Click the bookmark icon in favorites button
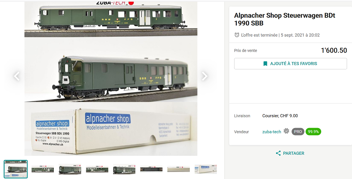The height and width of the screenshot is (179, 352). pos(265,64)
